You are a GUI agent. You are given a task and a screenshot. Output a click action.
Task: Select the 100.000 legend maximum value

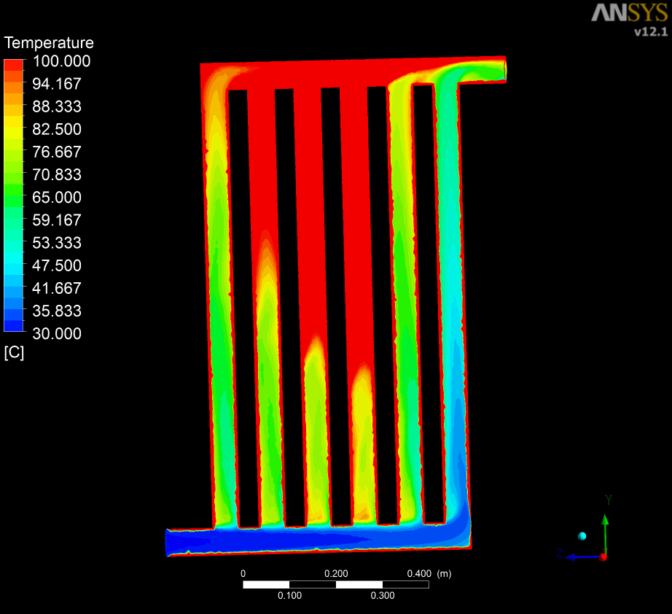(x=60, y=61)
